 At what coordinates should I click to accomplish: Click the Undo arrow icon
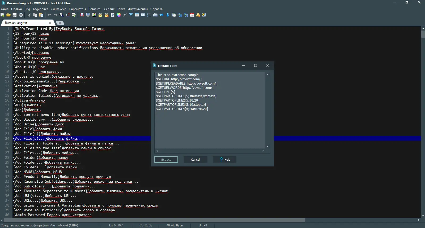[49, 15]
